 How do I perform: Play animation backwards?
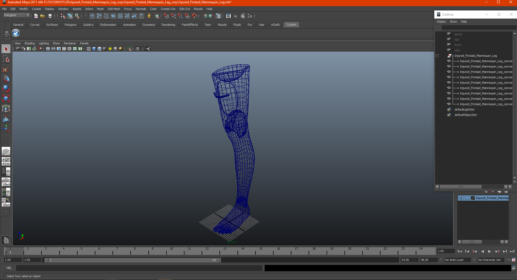click(x=482, y=251)
